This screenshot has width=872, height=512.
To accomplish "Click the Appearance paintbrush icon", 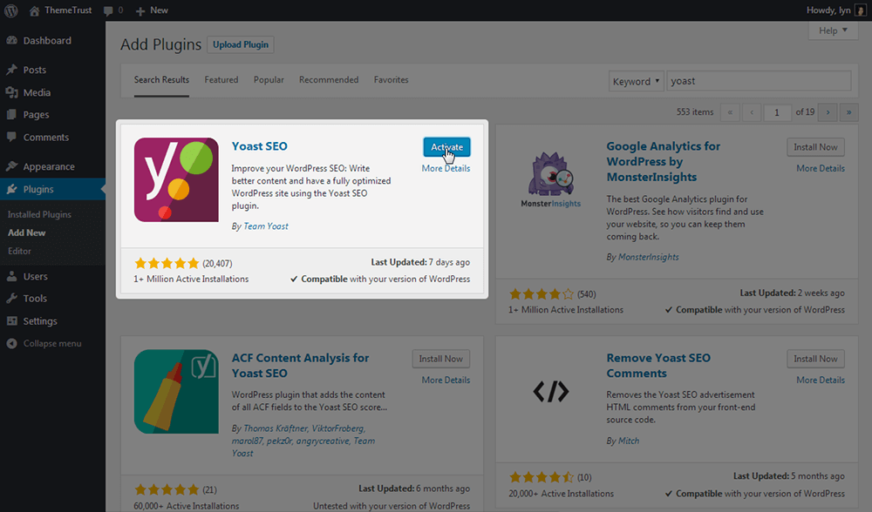I will [11, 167].
